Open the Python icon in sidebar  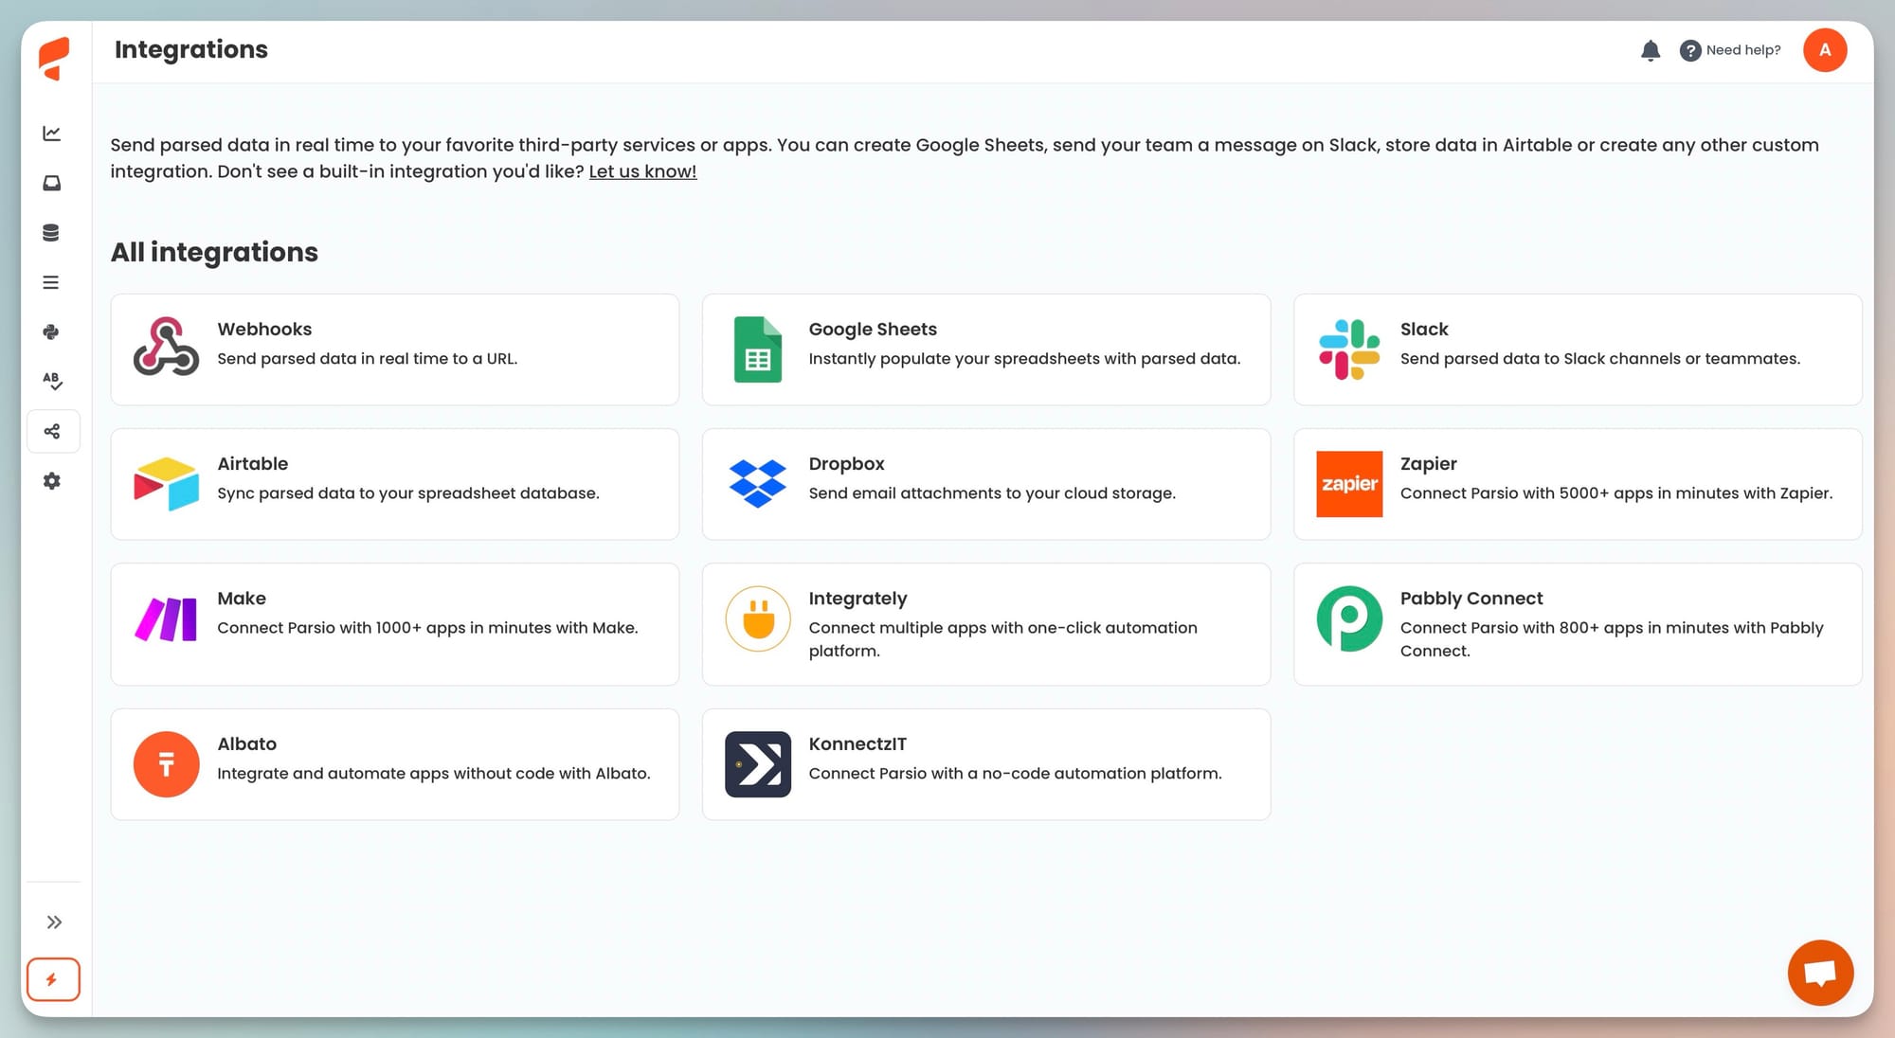[x=51, y=331]
